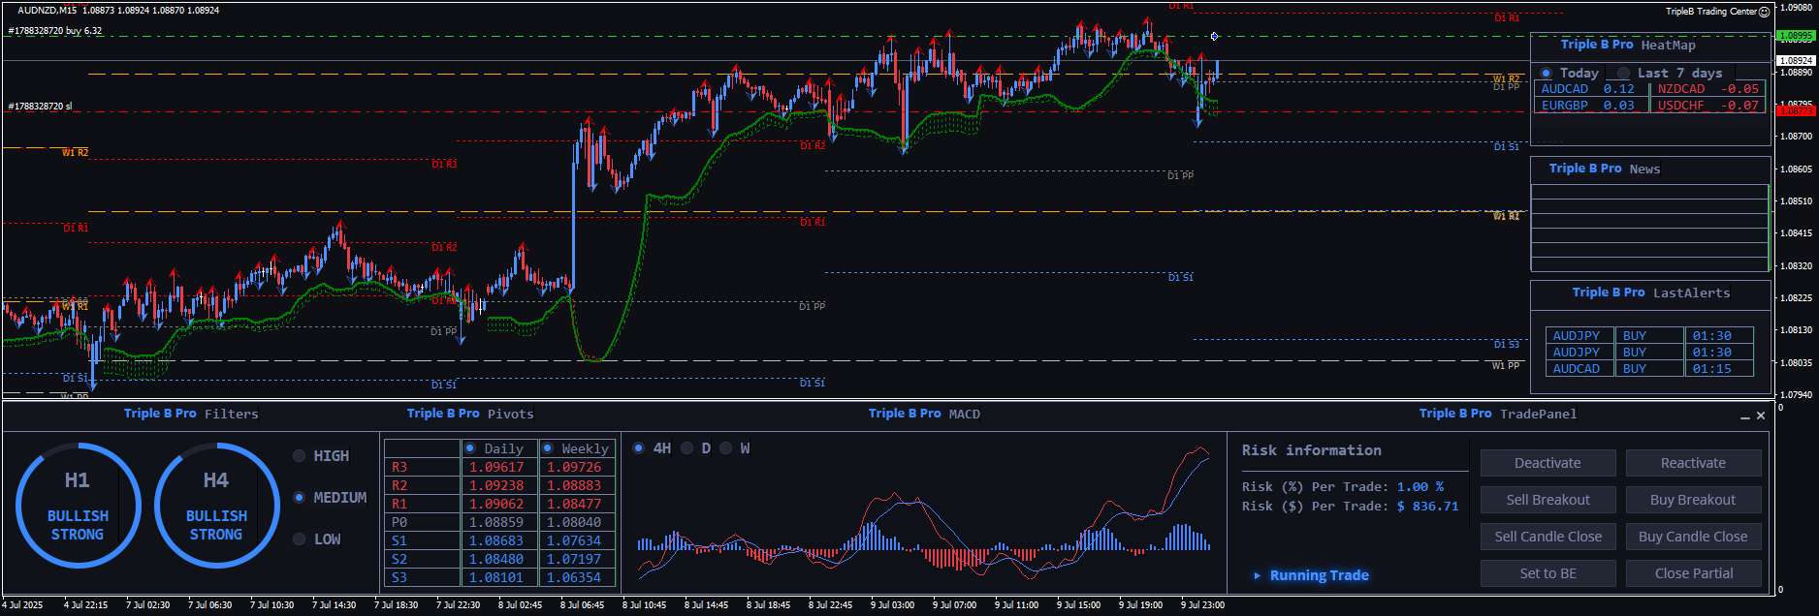Screen dimensions: 1819x616
Task: Click Sell Candle Close in the TradePanel
Action: (1548, 537)
